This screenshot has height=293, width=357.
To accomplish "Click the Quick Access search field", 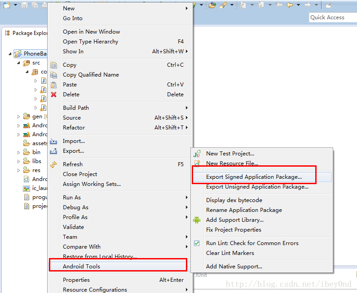I will [x=332, y=17].
